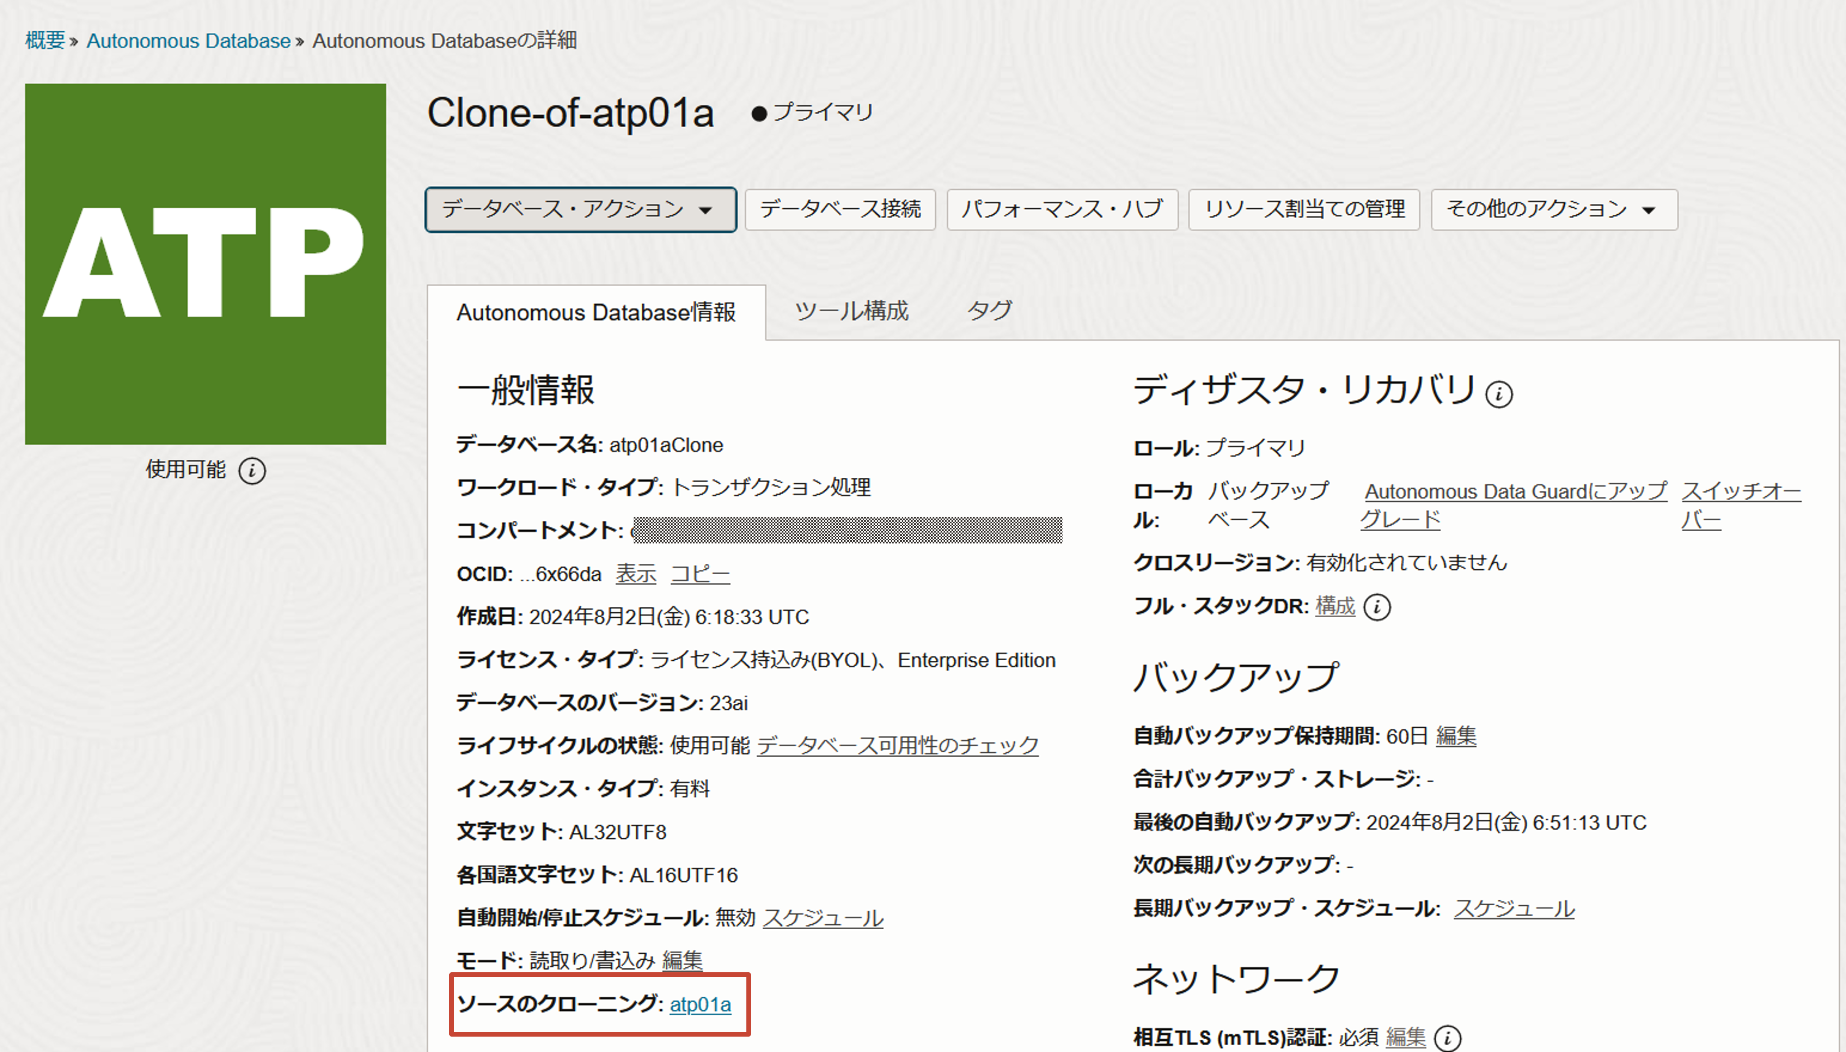Viewport: 1846px width, 1052px height.
Task: Click the リソース割当ての管理 button
Action: [1303, 210]
